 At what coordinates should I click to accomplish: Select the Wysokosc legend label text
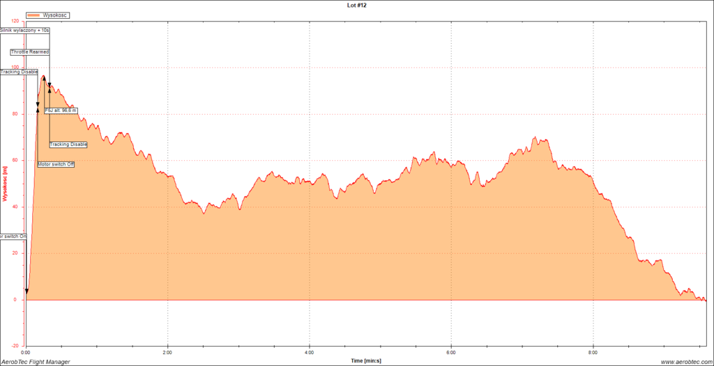(x=55, y=15)
